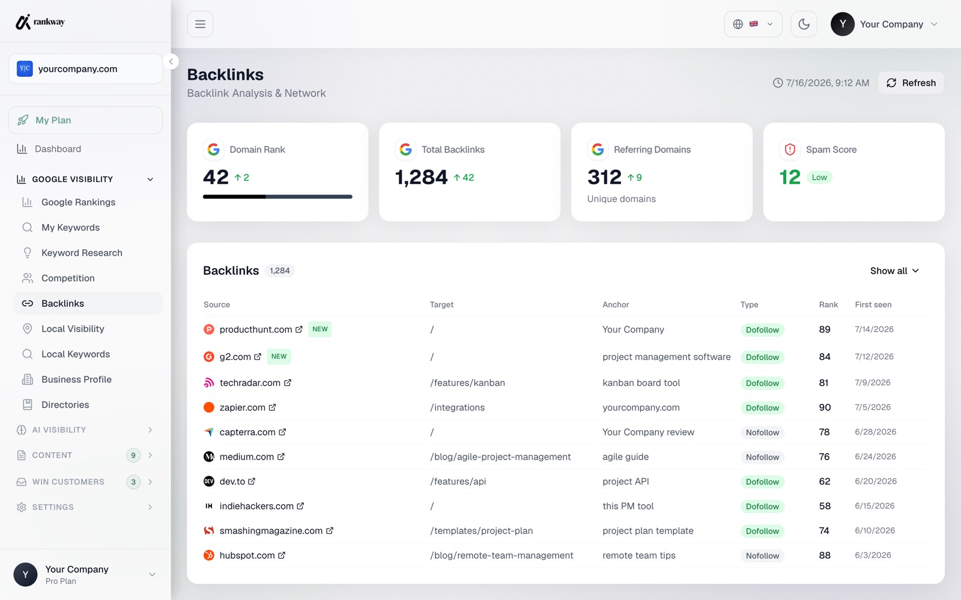This screenshot has width=961, height=600.
Task: Select Backlinks in the sidebar
Action: tap(88, 304)
